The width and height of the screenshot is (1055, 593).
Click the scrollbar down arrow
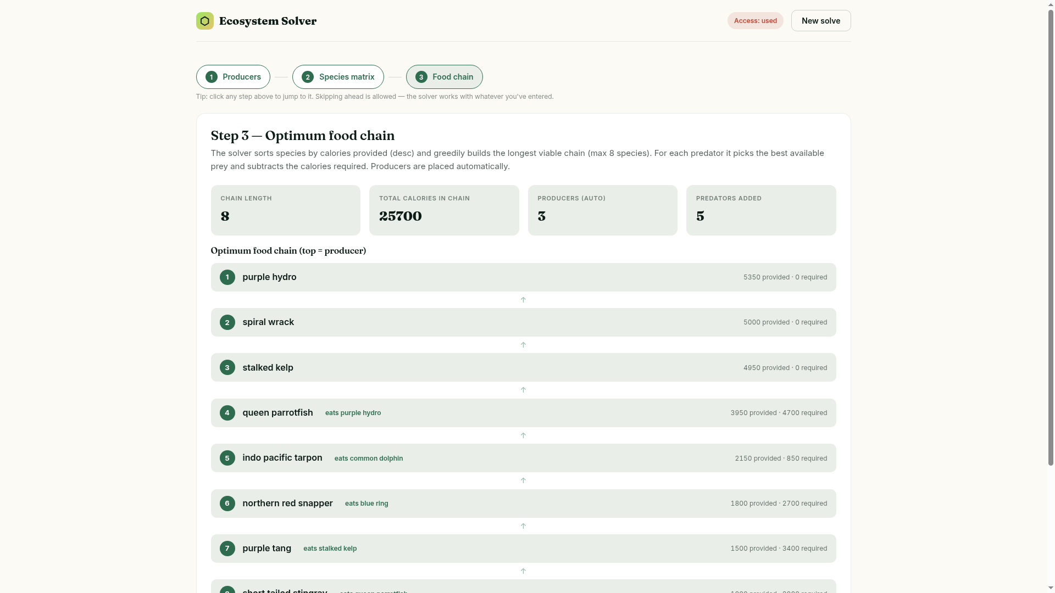[1051, 589]
